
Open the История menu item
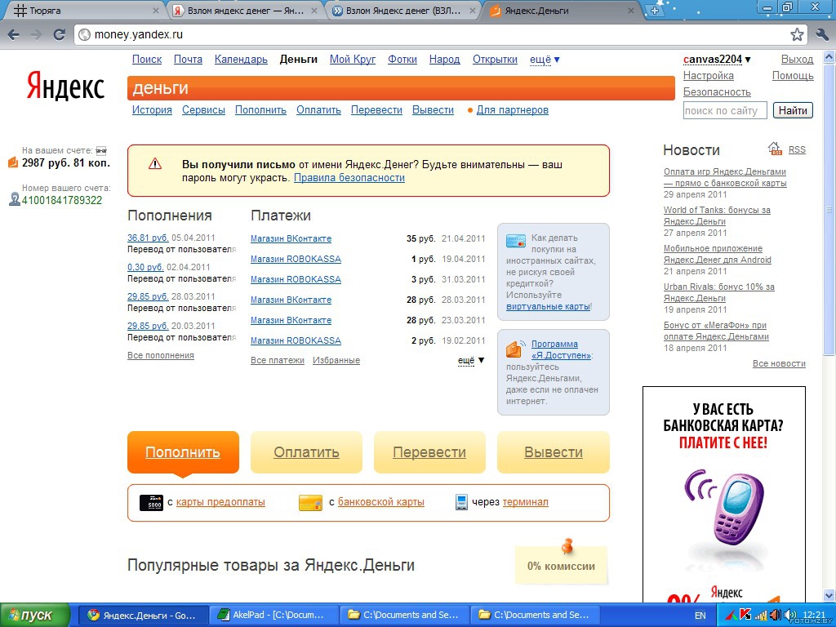(x=152, y=110)
